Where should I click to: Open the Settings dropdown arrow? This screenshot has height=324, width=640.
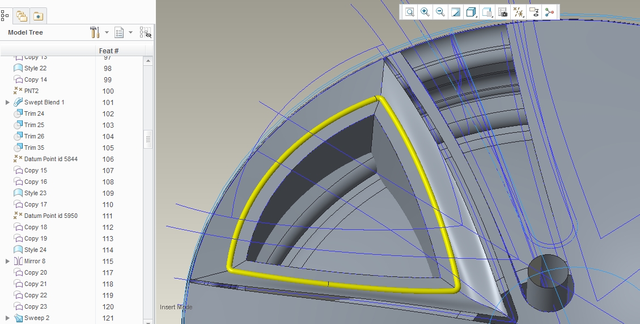107,32
